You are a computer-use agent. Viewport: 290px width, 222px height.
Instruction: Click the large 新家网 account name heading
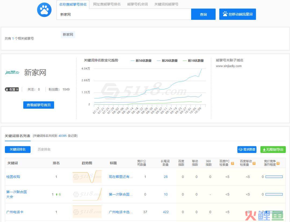click(x=35, y=72)
